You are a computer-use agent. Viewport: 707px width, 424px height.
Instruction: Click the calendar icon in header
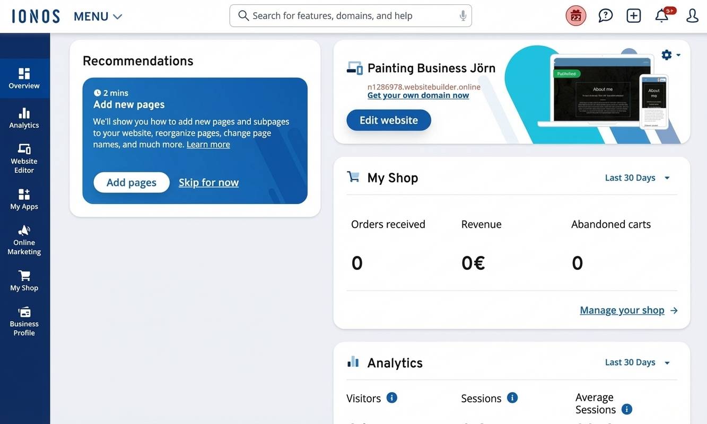(x=575, y=16)
